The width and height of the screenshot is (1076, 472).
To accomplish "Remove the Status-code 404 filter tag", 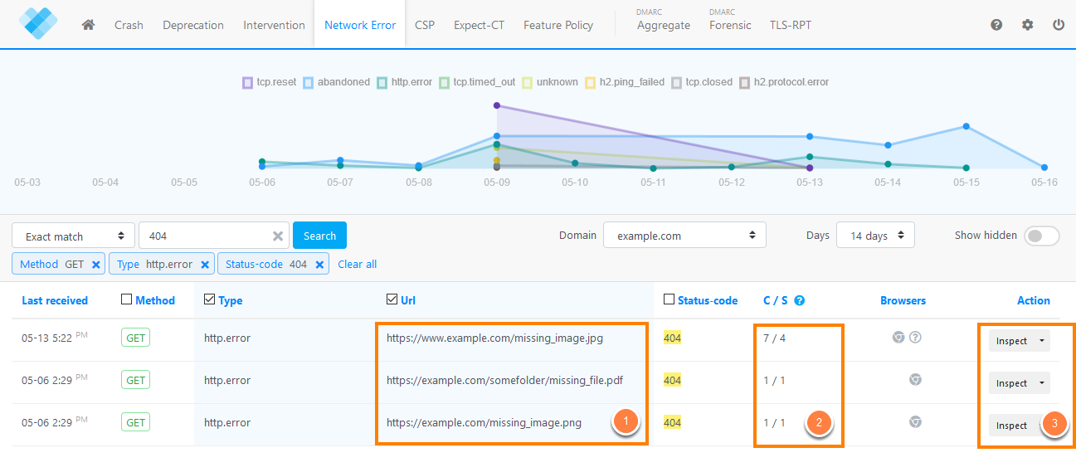I will pyautogui.click(x=319, y=265).
